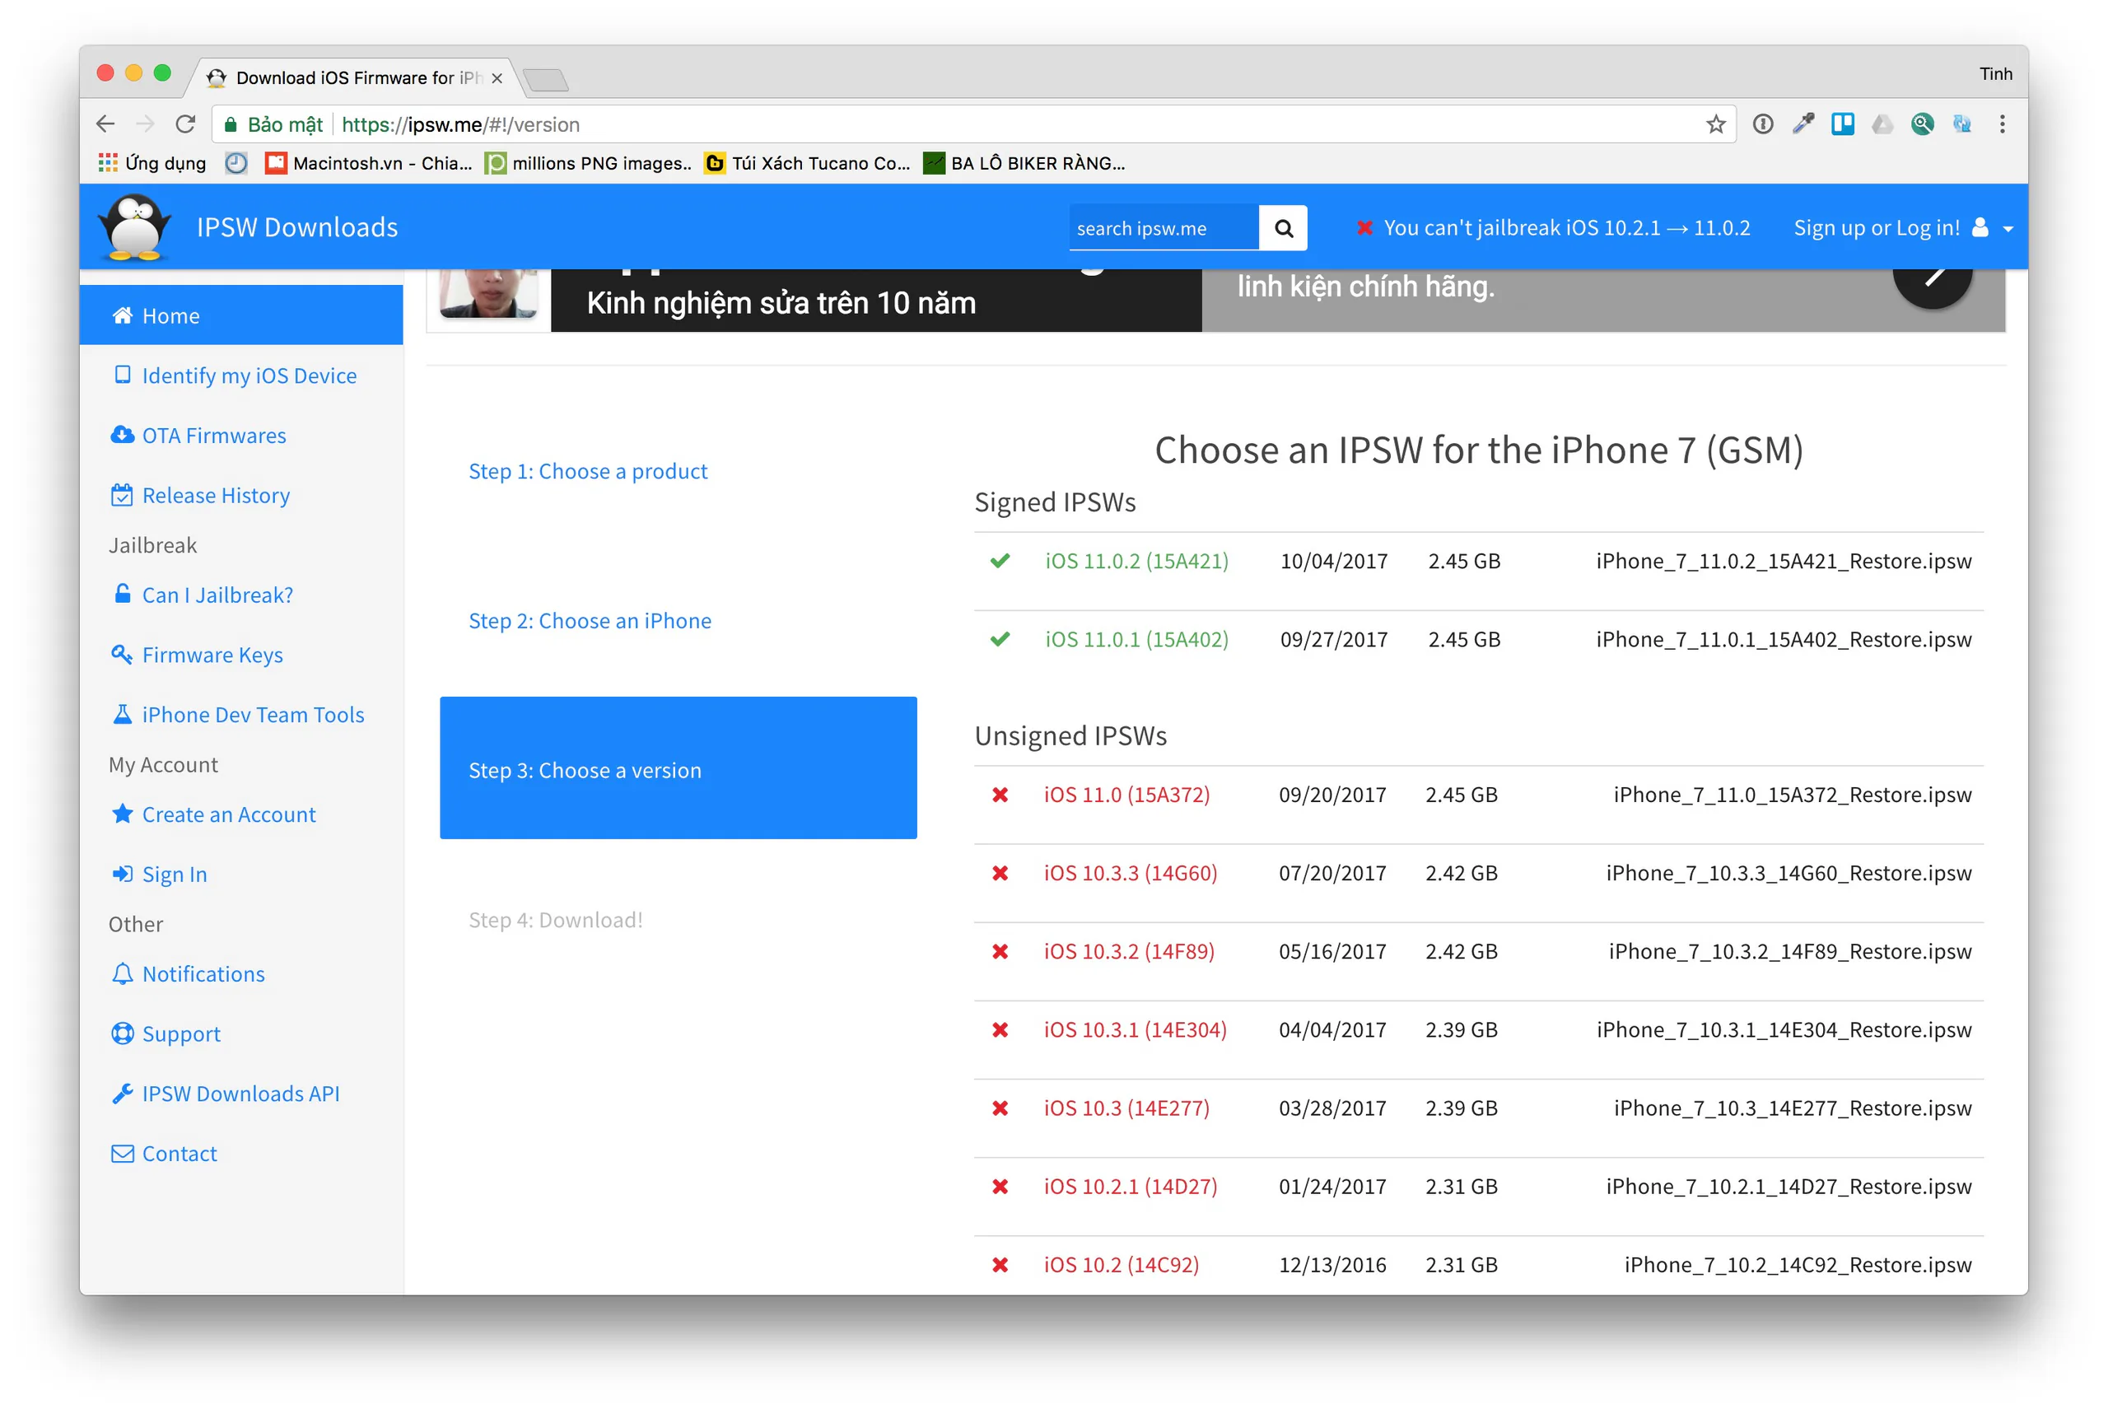Click the search magnifier button

[x=1283, y=228]
